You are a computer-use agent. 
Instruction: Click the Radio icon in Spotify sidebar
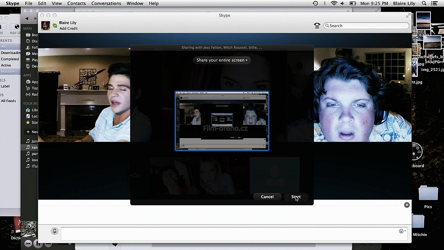28,94
